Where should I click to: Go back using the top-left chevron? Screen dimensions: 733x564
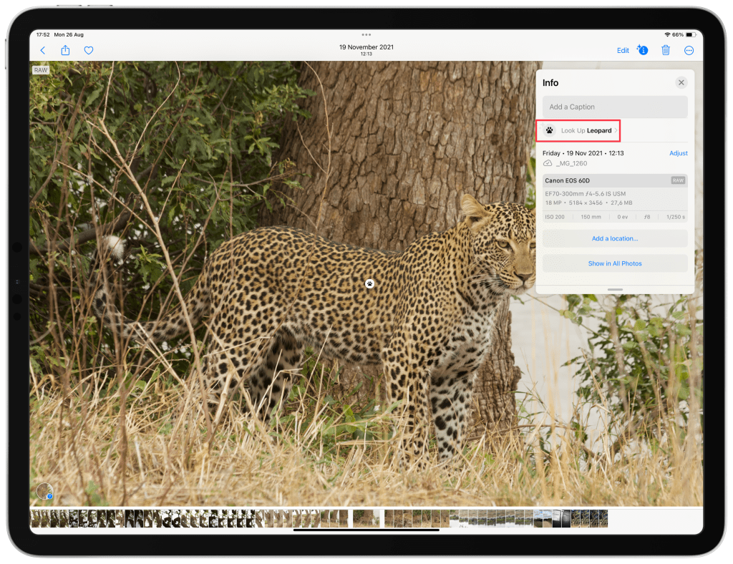[43, 50]
